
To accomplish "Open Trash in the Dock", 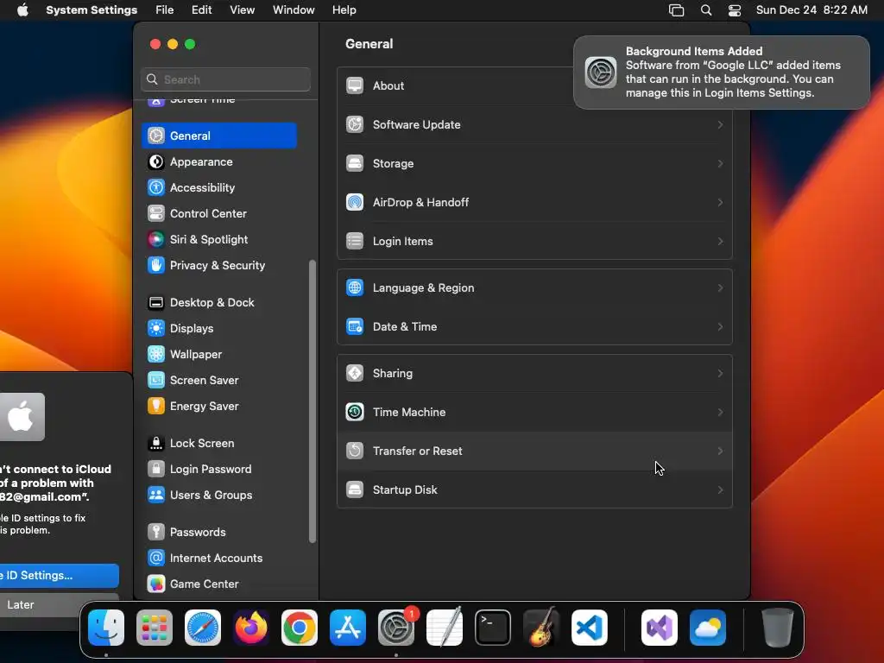I will (778, 628).
